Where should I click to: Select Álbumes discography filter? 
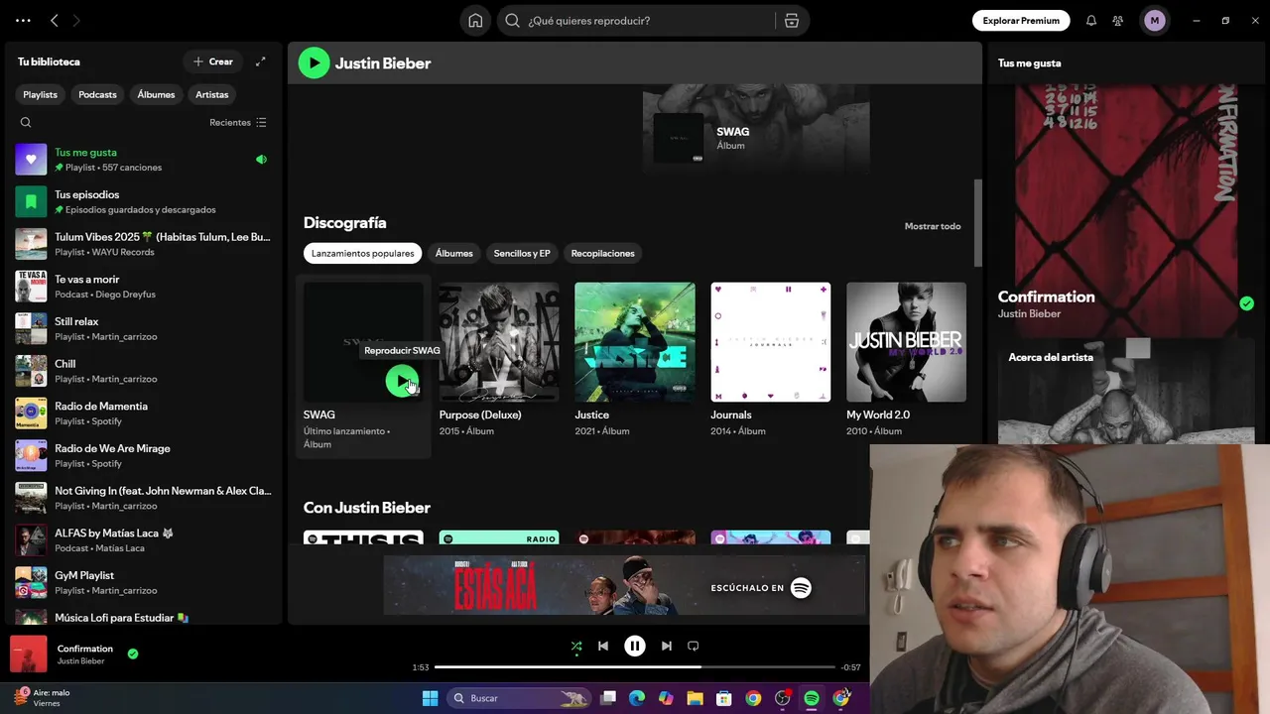point(453,253)
